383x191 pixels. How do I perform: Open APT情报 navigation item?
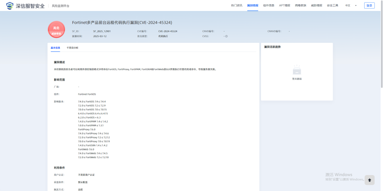[284, 6]
